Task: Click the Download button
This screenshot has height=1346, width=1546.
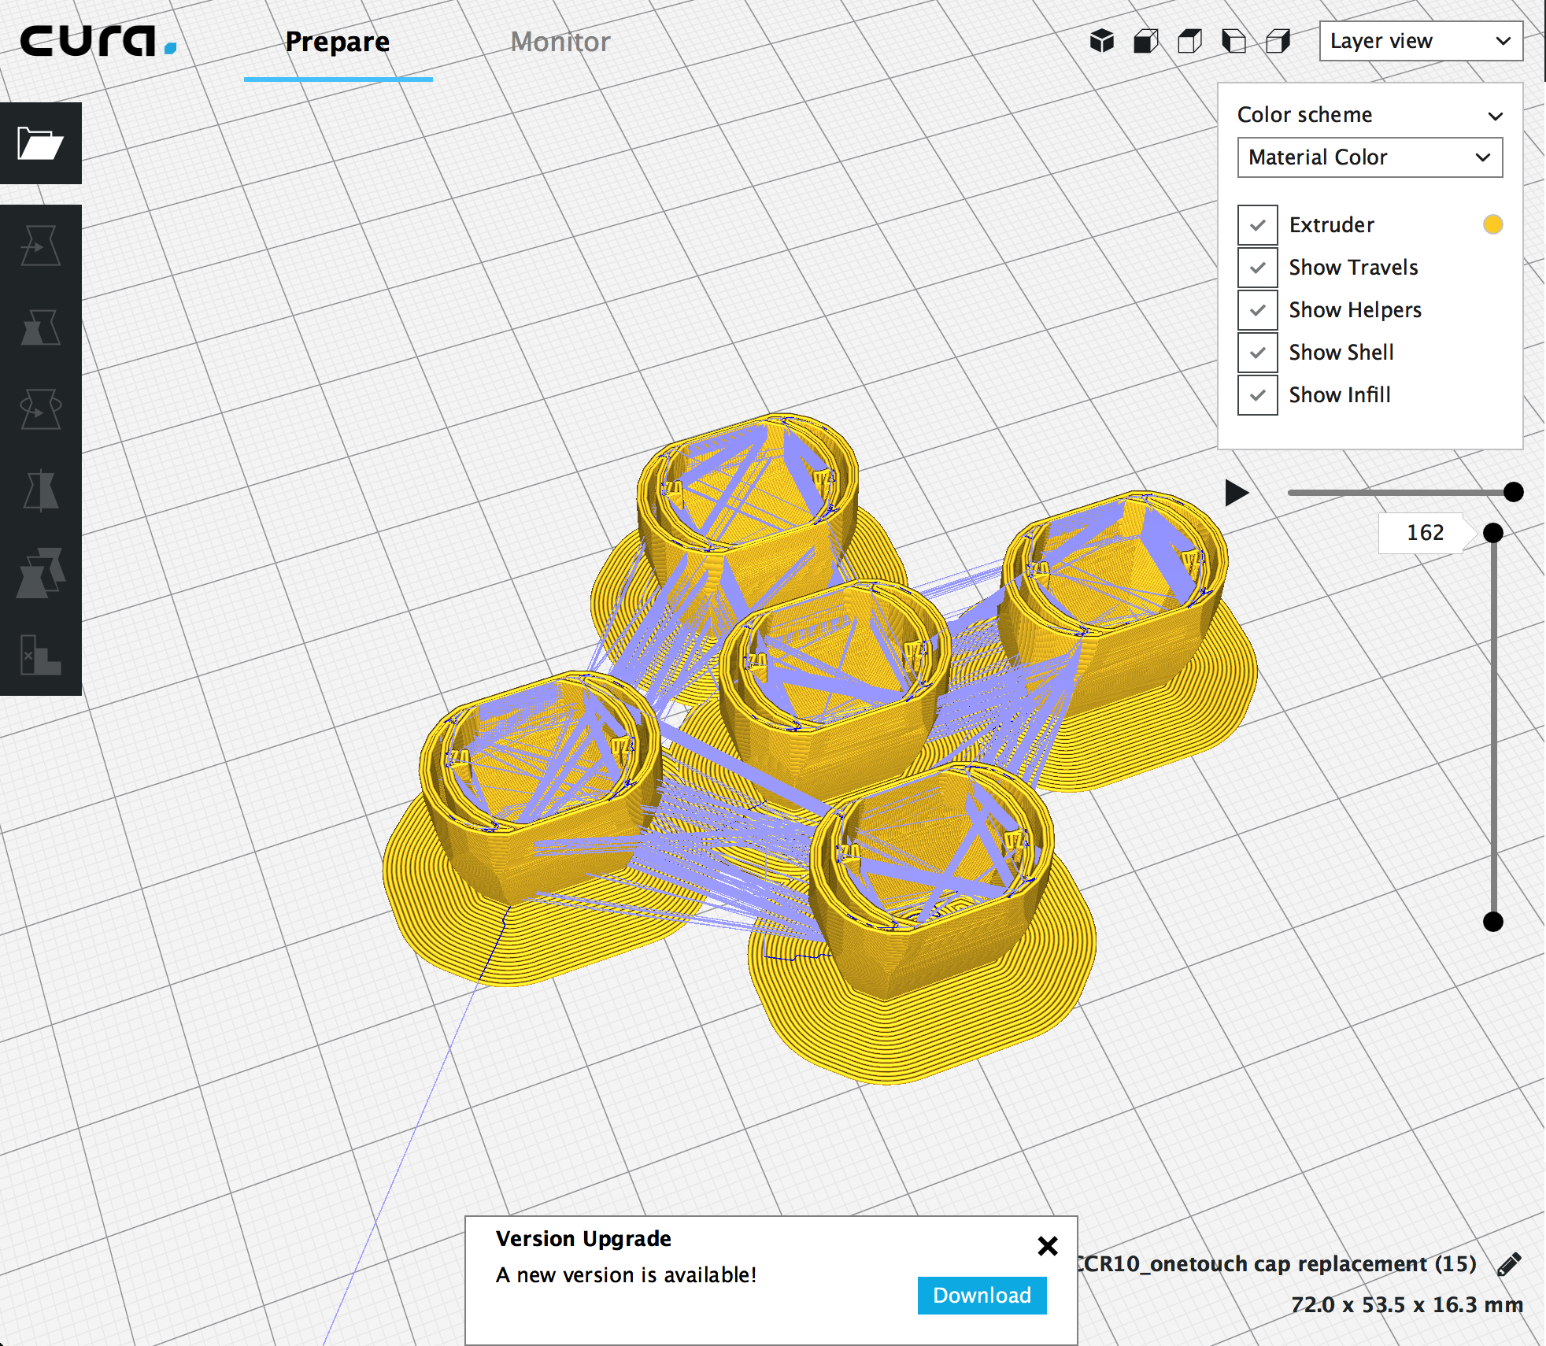Action: coord(982,1296)
